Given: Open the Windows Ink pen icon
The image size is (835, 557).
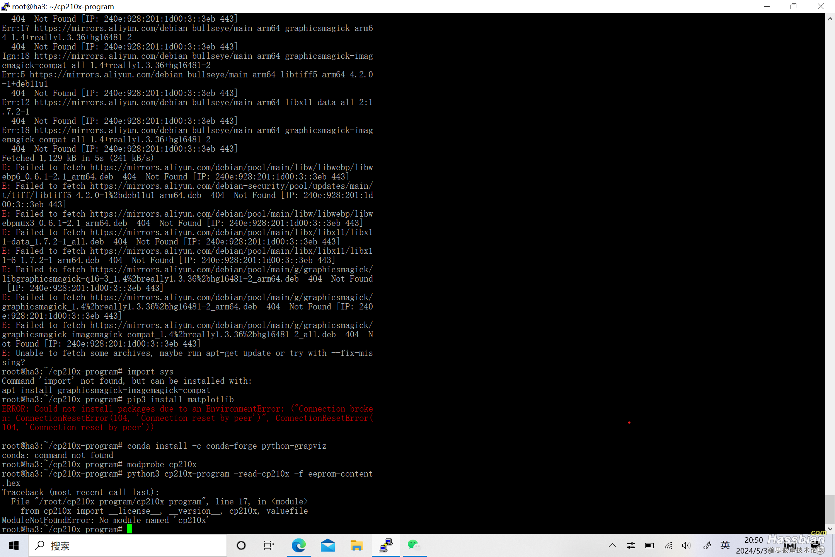Looking at the screenshot, I should tap(707, 545).
